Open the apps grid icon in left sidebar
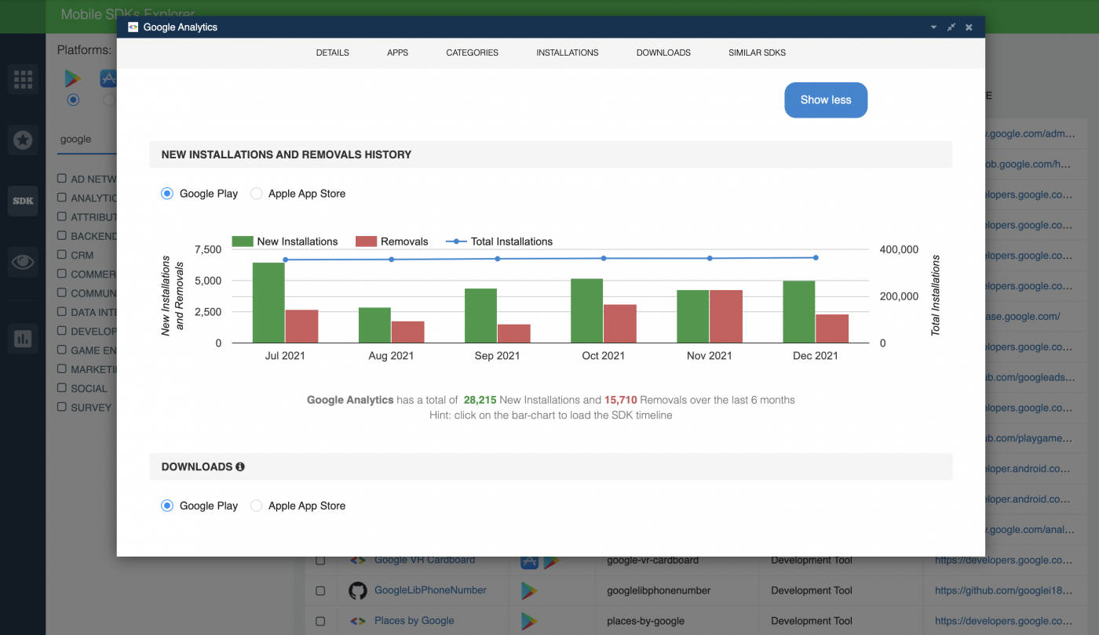 23,79
